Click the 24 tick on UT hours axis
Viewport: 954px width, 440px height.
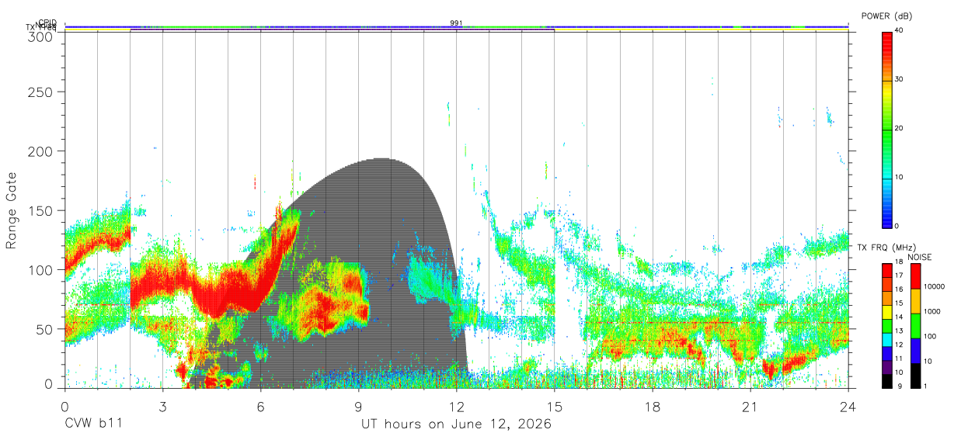848,406
